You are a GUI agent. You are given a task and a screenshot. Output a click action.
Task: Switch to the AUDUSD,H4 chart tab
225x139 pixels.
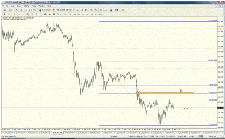coord(8,133)
